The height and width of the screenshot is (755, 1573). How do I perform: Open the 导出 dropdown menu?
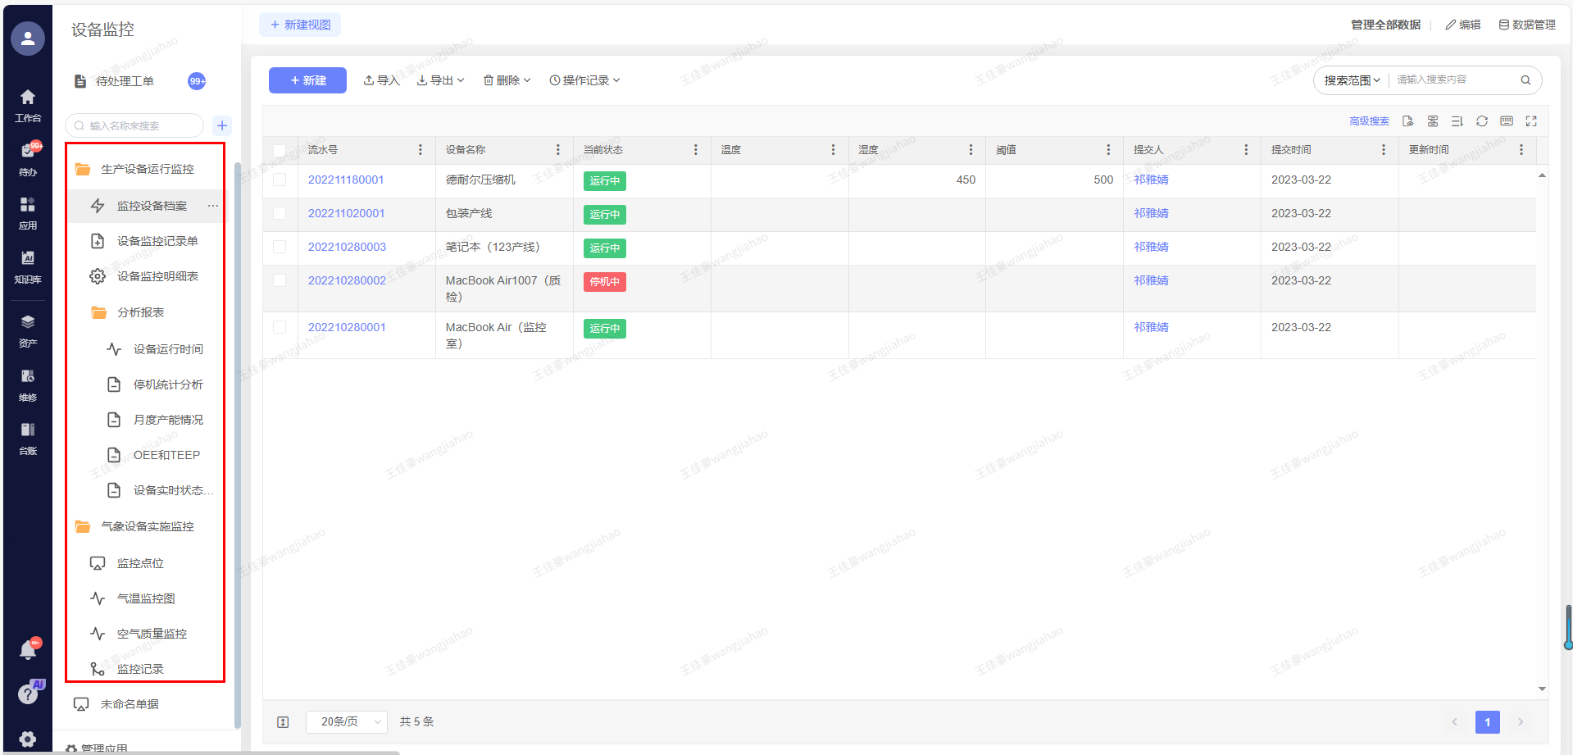pyautogui.click(x=440, y=80)
